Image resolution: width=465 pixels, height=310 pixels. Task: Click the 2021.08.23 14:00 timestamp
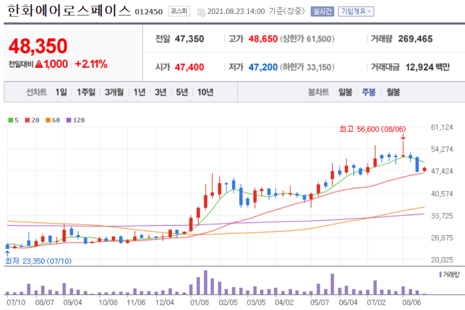click(236, 12)
